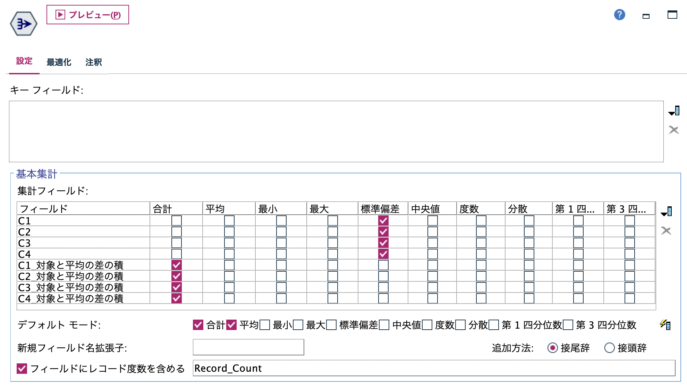Viewport: 687px width, 387px height.
Task: Open the key field chooser icon
Action: coord(675,111)
